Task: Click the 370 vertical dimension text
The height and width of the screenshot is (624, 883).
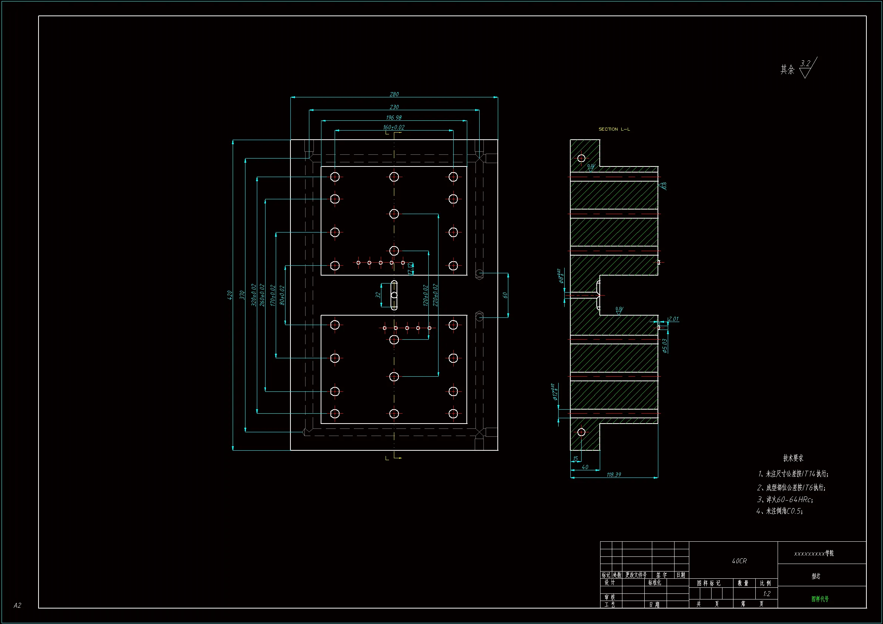Action: coord(242,295)
